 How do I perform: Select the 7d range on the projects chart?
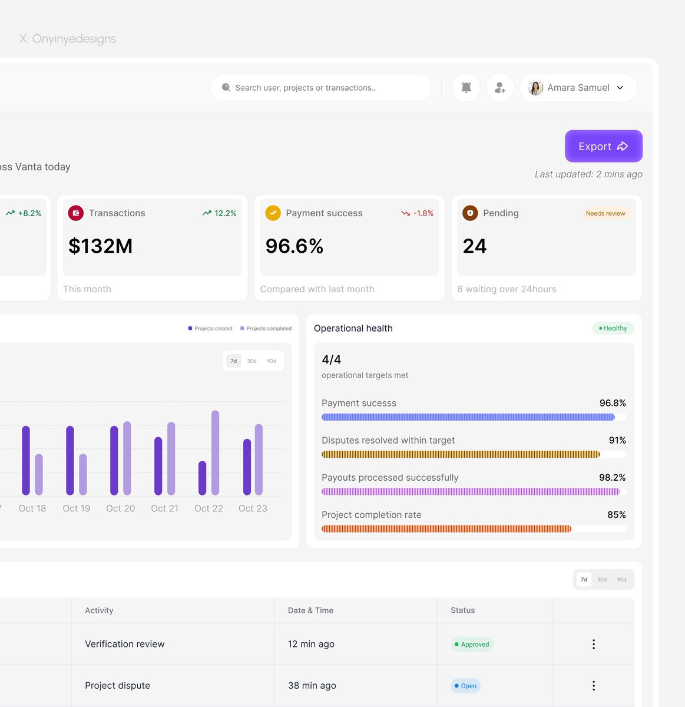[234, 361]
